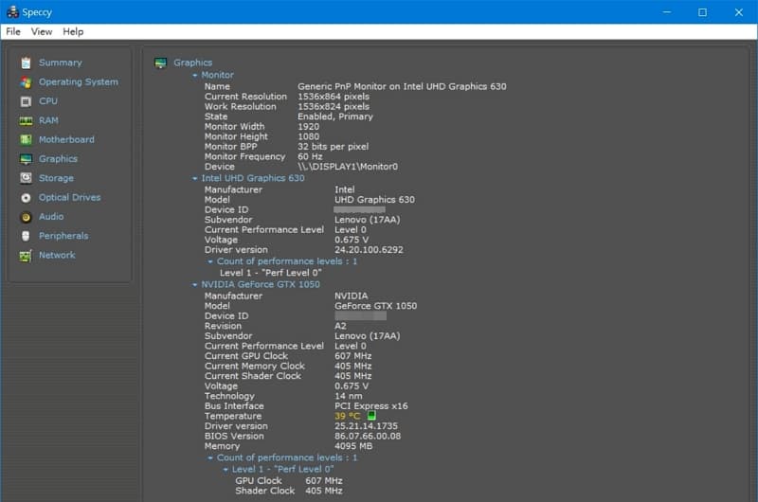This screenshot has width=758, height=502.
Task: Select the Peripherals mouse icon
Action: [x=27, y=236]
